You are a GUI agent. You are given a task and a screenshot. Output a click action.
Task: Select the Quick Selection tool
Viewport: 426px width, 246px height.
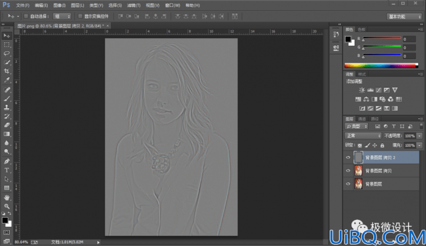point(7,62)
